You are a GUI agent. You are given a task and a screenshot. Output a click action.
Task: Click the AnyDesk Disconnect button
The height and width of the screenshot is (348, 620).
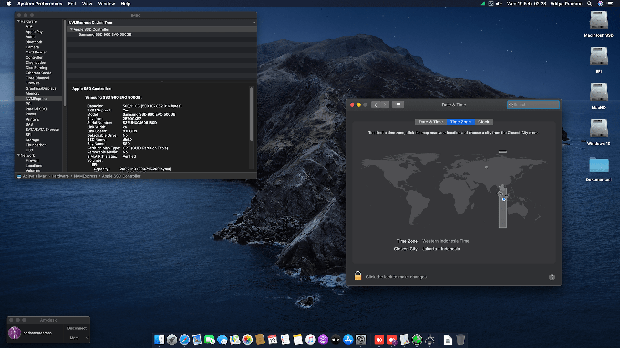point(77,328)
